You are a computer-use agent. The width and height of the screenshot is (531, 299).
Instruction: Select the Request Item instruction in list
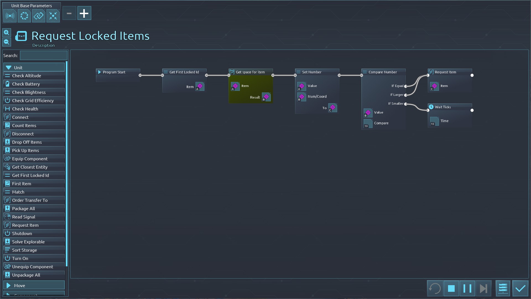[x=25, y=225]
